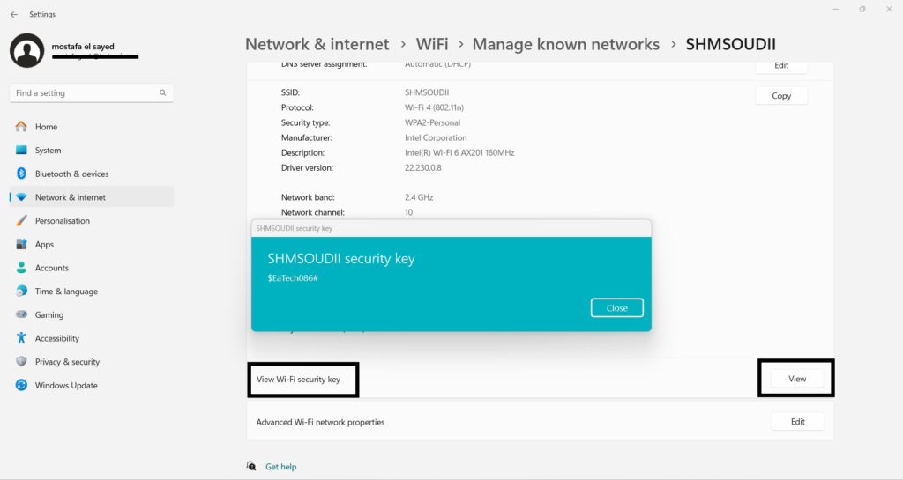This screenshot has height=480, width=903.
Task: Select Privacy & security in sidebar
Action: 67,362
